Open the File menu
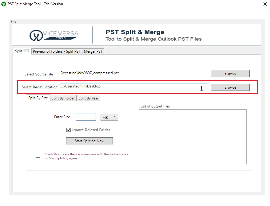The width and height of the screenshot is (270, 206). point(14,22)
